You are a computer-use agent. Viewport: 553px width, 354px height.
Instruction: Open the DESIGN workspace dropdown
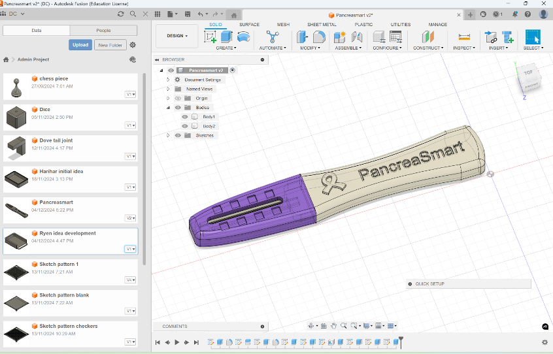(176, 36)
